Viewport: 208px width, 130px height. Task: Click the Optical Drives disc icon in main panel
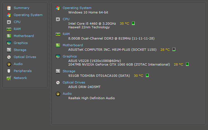pos(58,83)
